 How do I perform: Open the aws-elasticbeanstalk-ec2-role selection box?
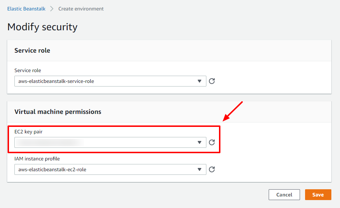pos(110,169)
